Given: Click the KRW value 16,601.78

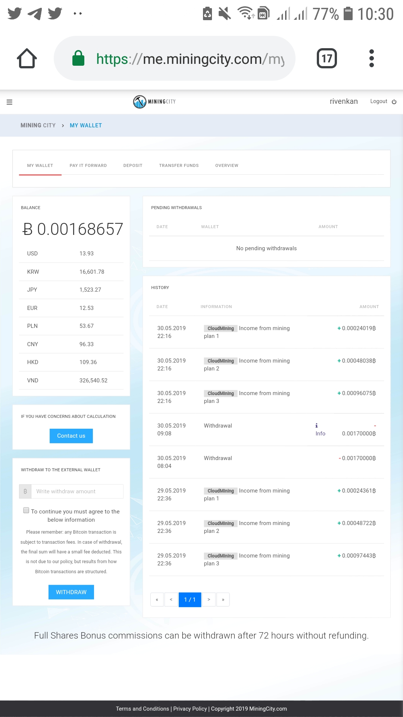Looking at the screenshot, I should [x=92, y=272].
